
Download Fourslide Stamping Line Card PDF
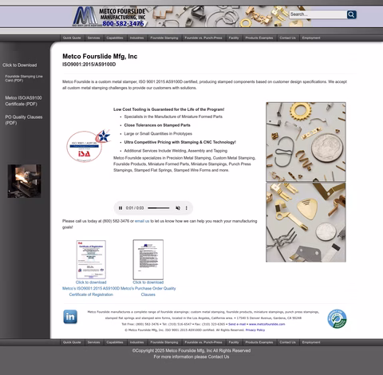[x=24, y=78]
